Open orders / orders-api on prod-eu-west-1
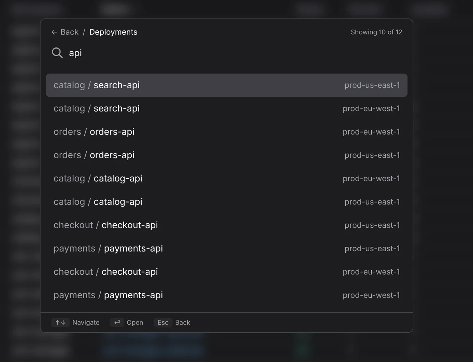 point(227,132)
